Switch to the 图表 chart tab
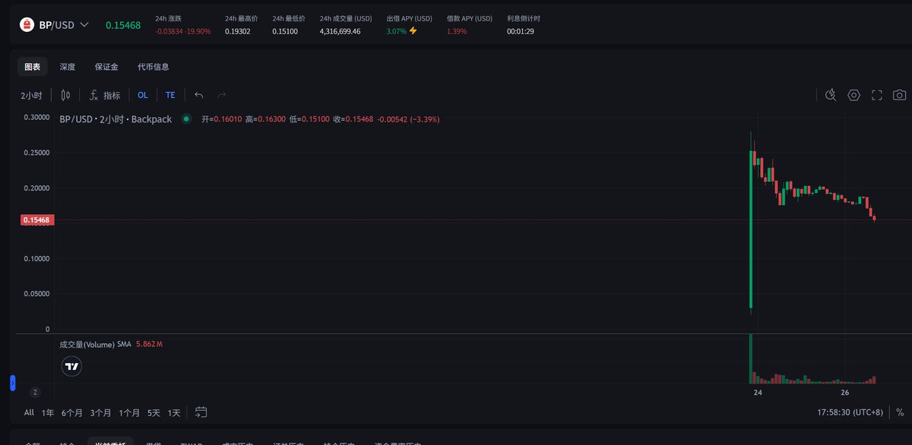This screenshot has height=445, width=912. pyautogui.click(x=33, y=67)
